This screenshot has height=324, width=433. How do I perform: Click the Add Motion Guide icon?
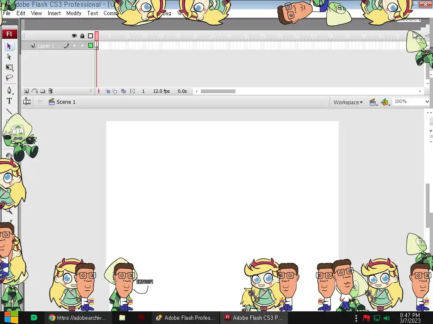[35, 91]
